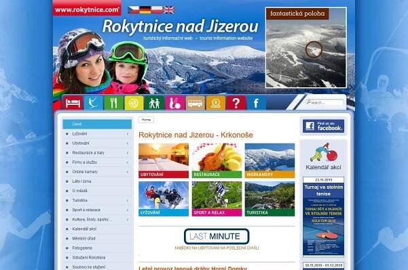408x270 pixels.
Task: Switch language to Czech flag
Action: point(134,10)
